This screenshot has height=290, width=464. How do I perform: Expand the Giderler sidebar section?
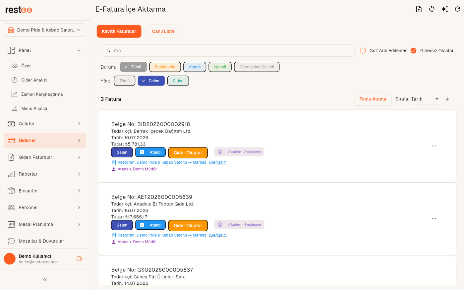point(45,141)
